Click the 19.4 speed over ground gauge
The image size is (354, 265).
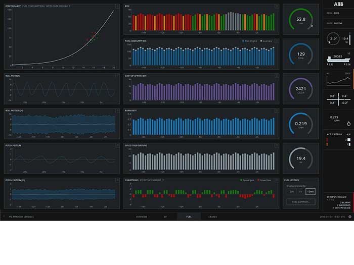point(301,158)
